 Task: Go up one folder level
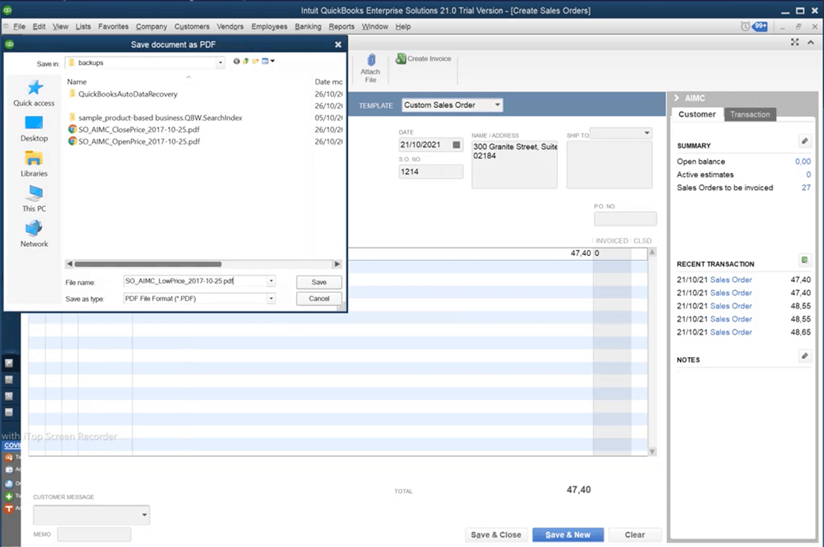[x=246, y=62]
